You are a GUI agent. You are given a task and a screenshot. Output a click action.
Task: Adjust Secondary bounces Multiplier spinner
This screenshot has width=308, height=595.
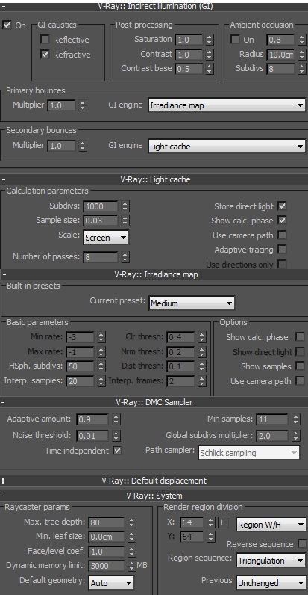pyautogui.click(x=83, y=146)
